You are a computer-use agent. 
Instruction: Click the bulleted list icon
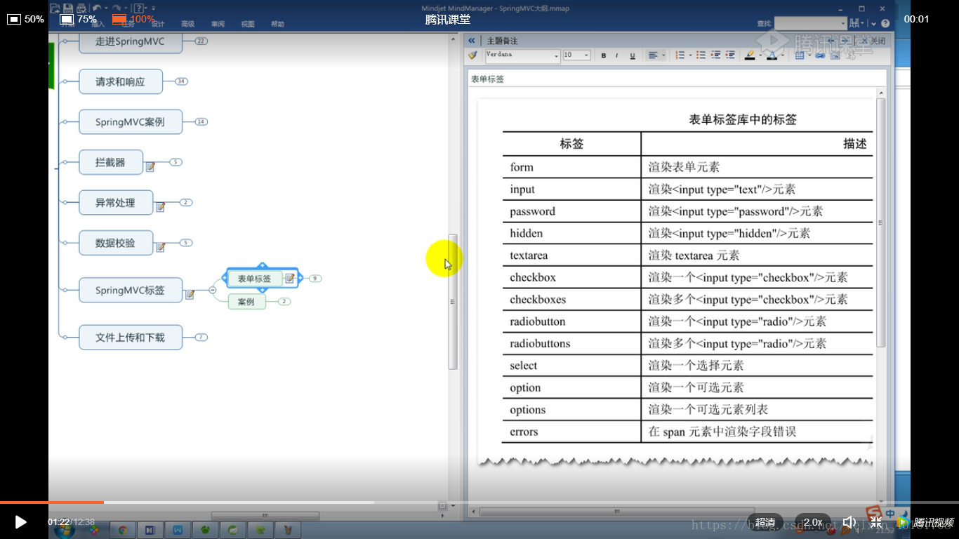(x=701, y=55)
